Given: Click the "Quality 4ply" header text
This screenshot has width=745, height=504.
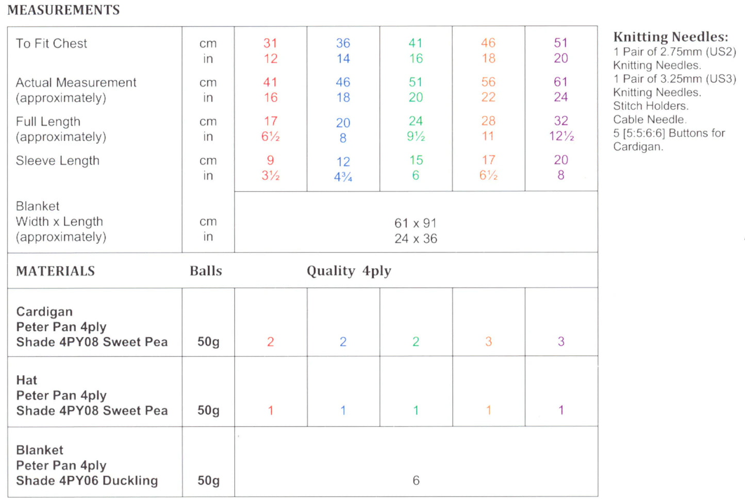Looking at the screenshot, I should 349,271.
